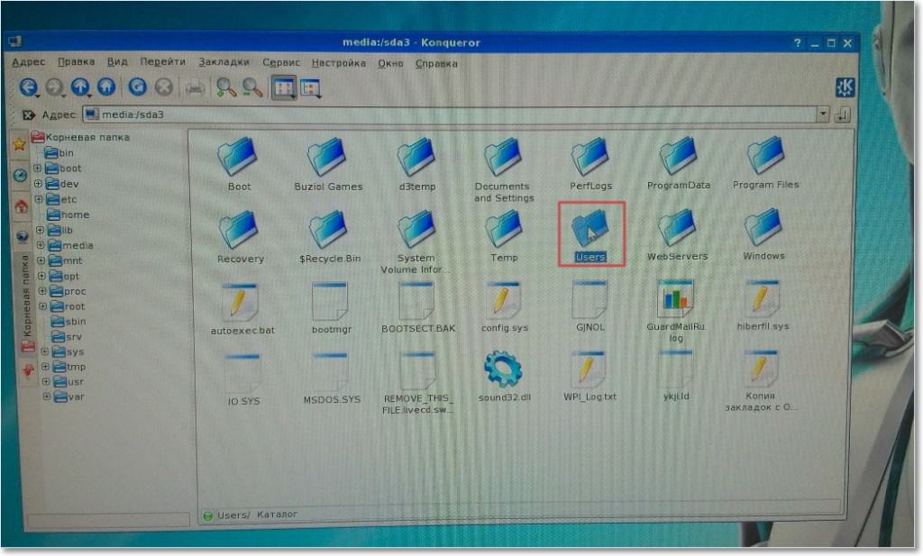
Task: Open the Закладки menu
Action: click(x=224, y=63)
